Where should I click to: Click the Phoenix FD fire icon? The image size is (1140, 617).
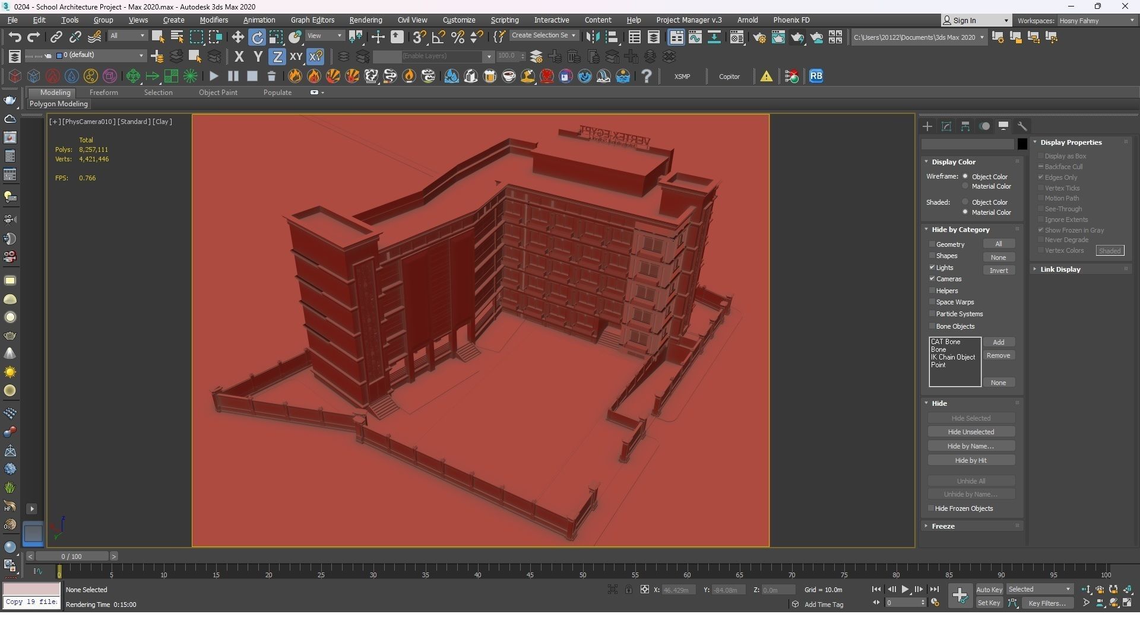(295, 76)
